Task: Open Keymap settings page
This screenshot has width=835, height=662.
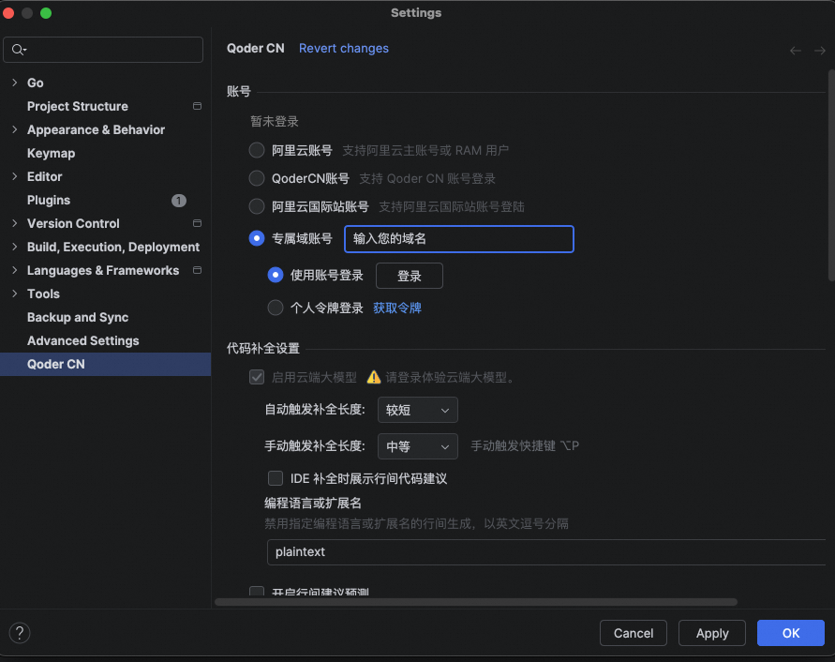Action: (x=52, y=153)
